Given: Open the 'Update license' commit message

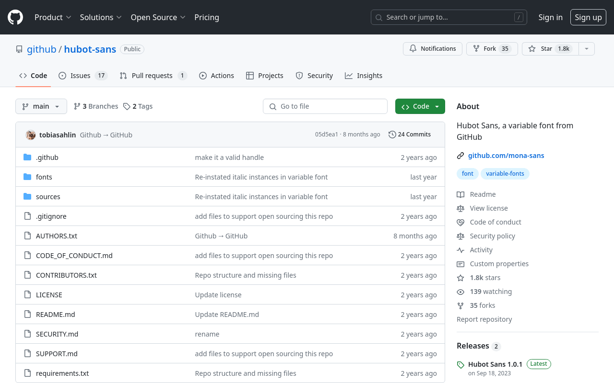Looking at the screenshot, I should click(x=218, y=295).
